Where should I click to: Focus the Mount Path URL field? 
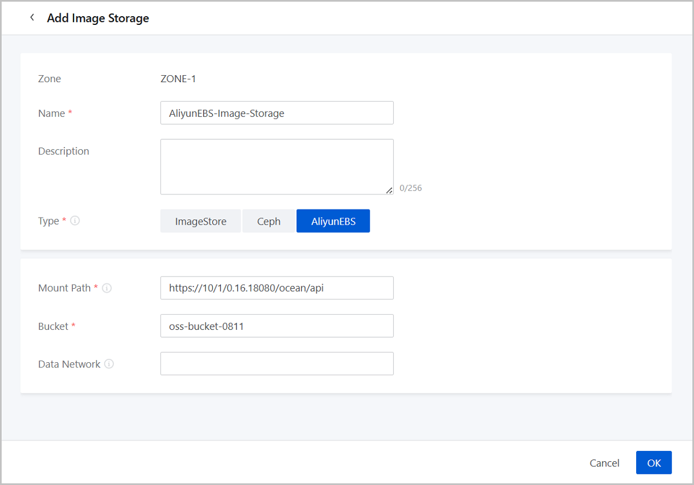[276, 288]
